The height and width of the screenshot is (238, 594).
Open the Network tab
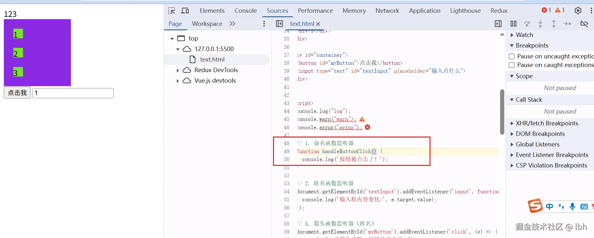pyautogui.click(x=387, y=11)
